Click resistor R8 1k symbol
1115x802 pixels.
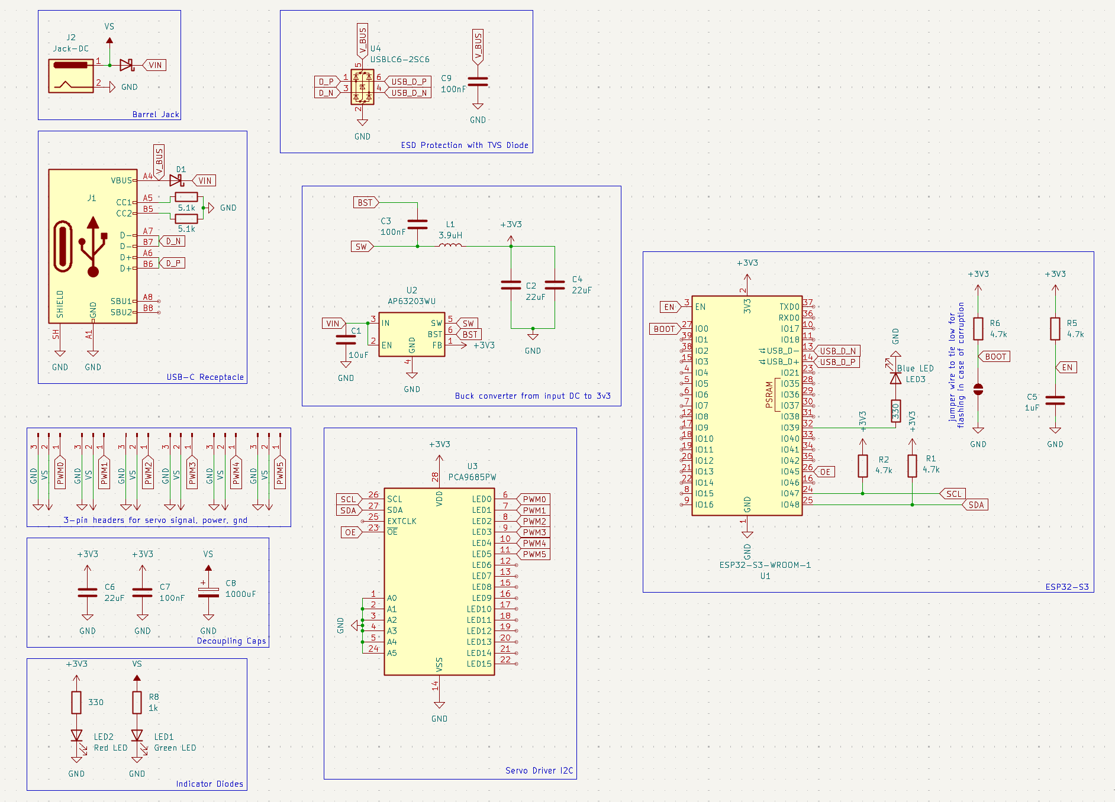pos(137,703)
